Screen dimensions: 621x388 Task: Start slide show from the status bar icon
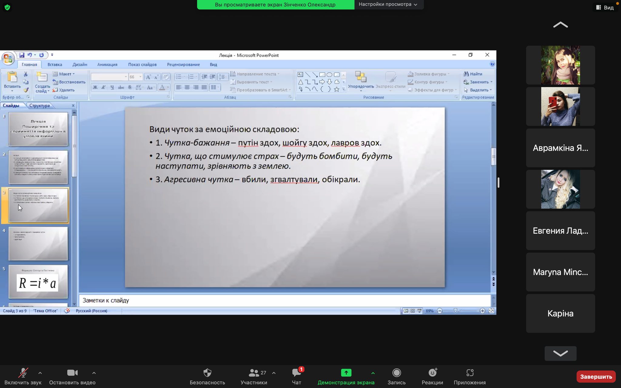(419, 311)
